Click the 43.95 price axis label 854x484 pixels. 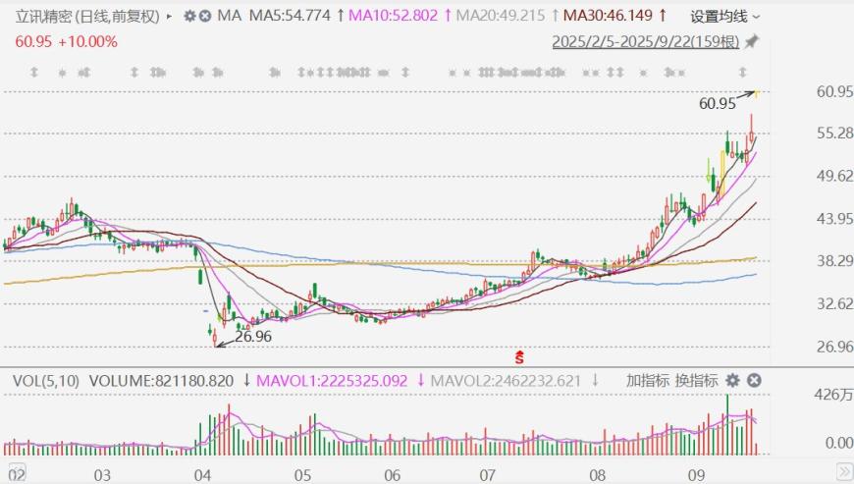pyautogui.click(x=834, y=219)
